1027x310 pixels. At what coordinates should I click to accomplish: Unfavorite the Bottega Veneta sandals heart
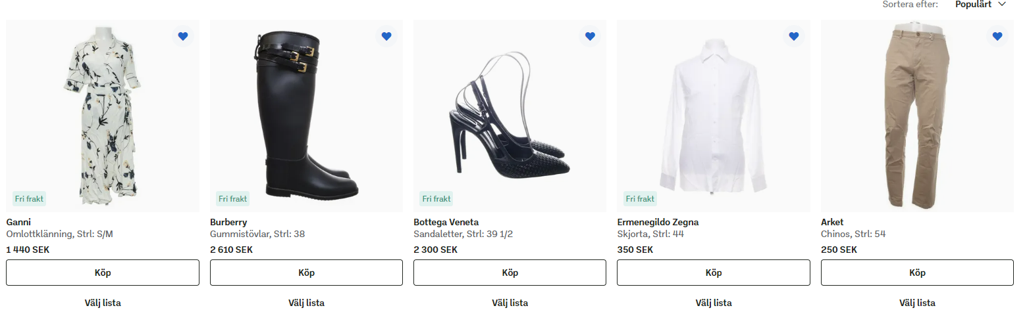tap(590, 36)
